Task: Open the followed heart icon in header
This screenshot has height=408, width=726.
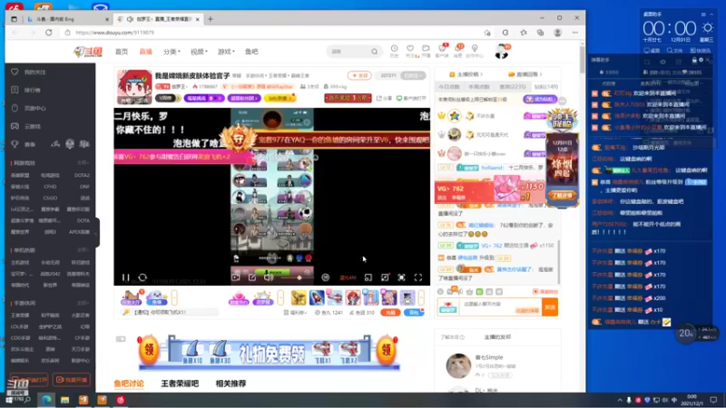Action: point(410,51)
